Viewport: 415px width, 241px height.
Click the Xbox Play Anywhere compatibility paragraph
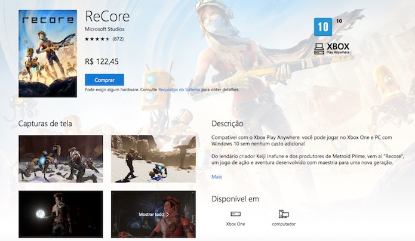coord(302,140)
